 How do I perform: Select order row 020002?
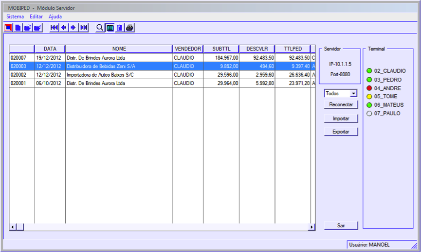[x=162, y=75]
